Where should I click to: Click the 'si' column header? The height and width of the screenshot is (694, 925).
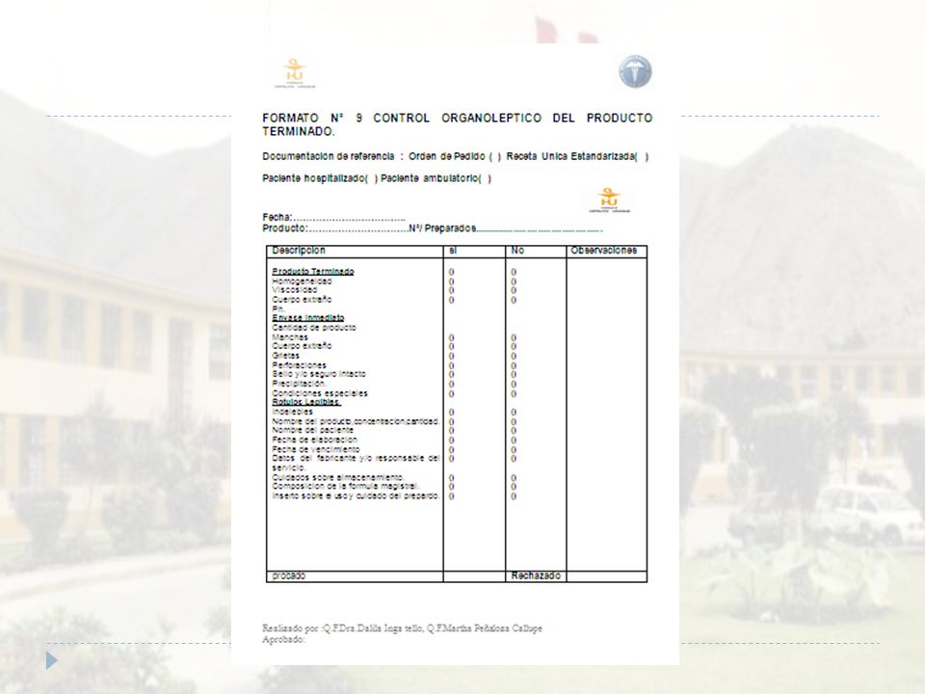click(453, 251)
